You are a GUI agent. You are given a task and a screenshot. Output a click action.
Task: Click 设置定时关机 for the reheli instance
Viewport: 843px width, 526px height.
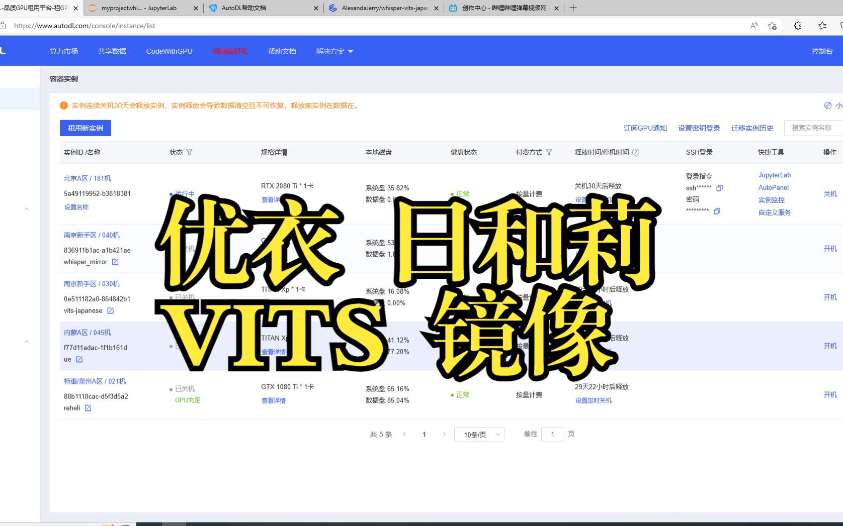(x=594, y=400)
